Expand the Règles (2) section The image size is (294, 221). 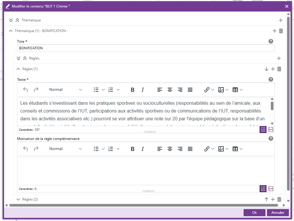(x=19, y=199)
